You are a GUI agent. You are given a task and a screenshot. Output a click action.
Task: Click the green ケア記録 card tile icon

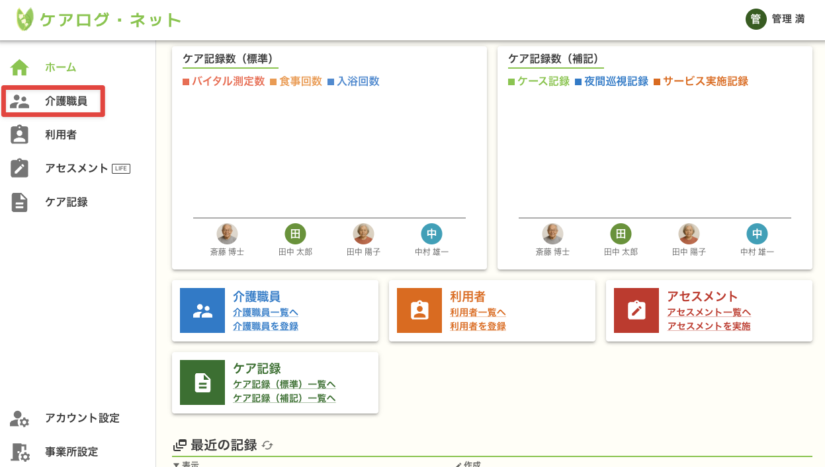[x=202, y=382]
